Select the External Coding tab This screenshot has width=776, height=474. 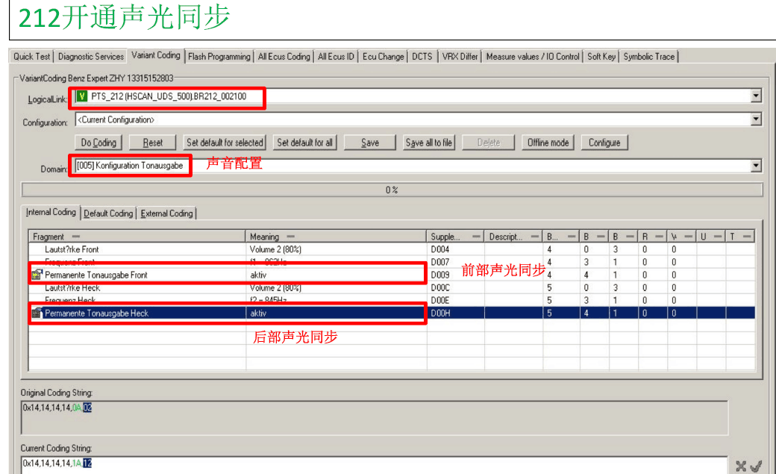tap(166, 213)
